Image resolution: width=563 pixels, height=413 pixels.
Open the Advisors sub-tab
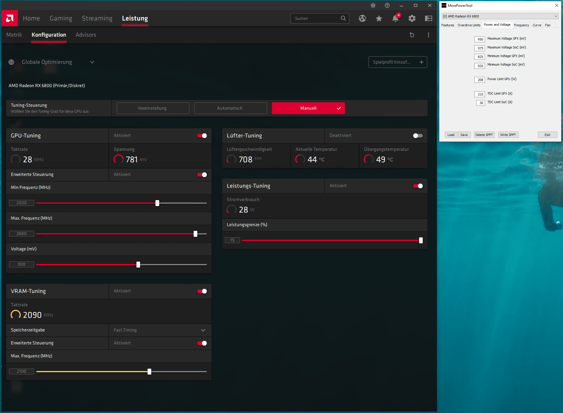click(x=86, y=35)
